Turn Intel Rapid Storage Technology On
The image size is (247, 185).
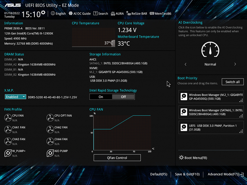101,97
